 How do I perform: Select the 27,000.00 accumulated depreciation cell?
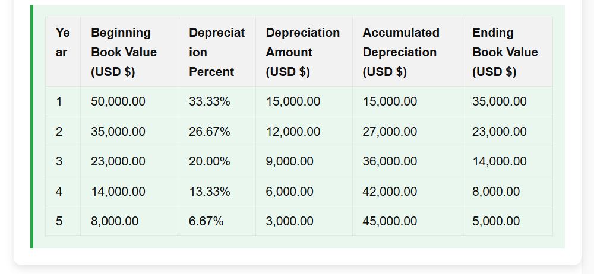[x=407, y=131]
